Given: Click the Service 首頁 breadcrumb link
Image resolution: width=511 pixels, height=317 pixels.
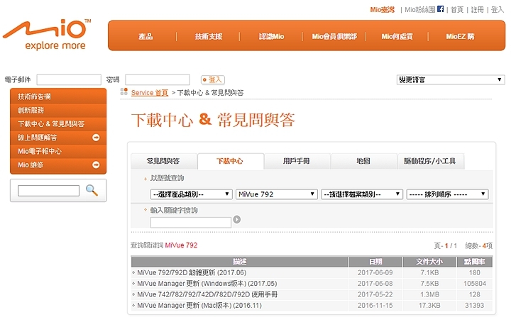Looking at the screenshot, I should [150, 92].
